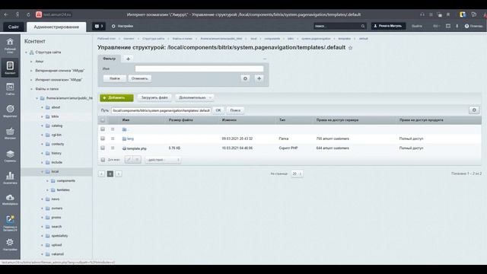
Task: Add a new filter tab with plus
Action: 128,59
